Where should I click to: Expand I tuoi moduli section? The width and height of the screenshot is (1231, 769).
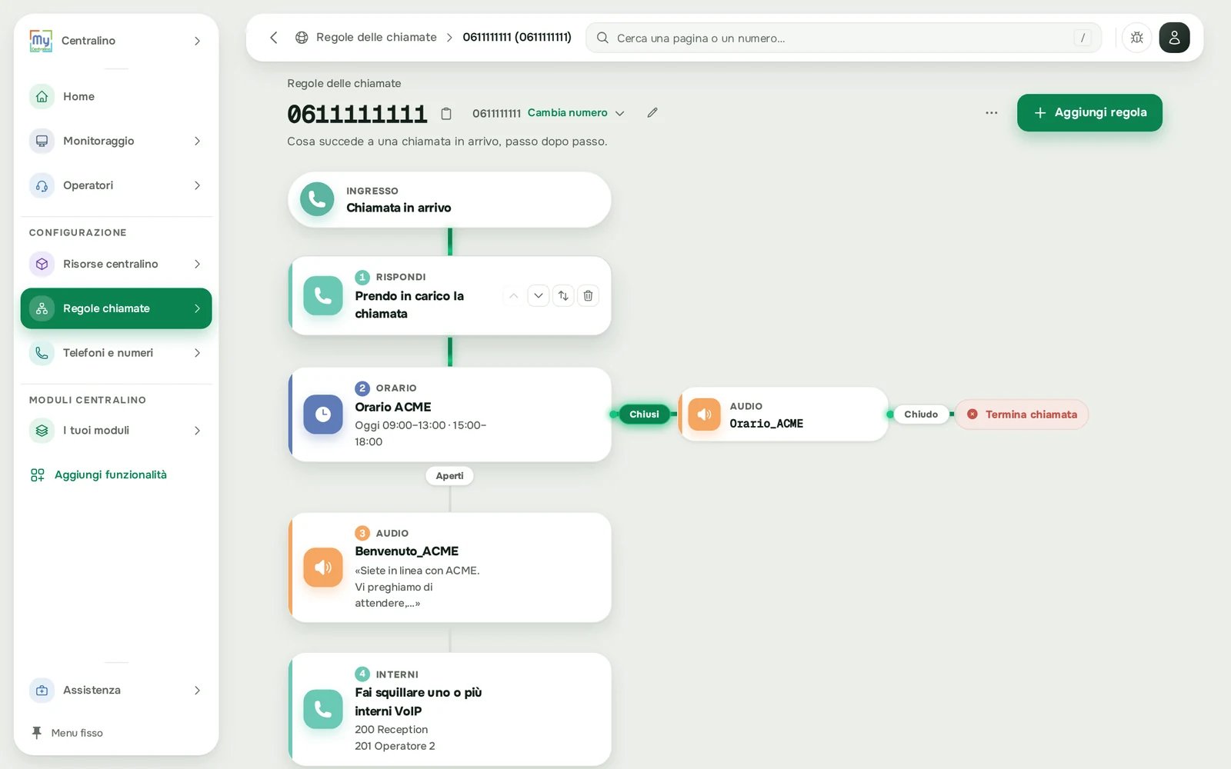(x=197, y=431)
